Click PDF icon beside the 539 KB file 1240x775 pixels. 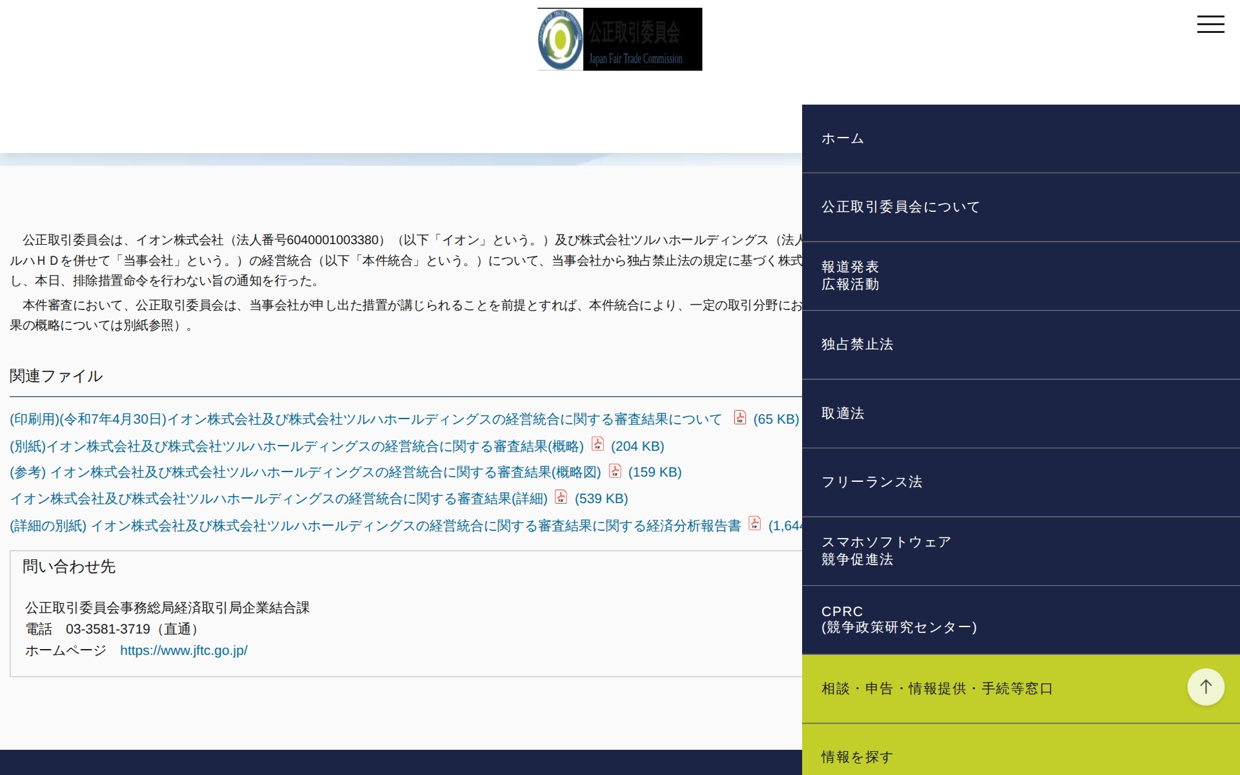[561, 497]
